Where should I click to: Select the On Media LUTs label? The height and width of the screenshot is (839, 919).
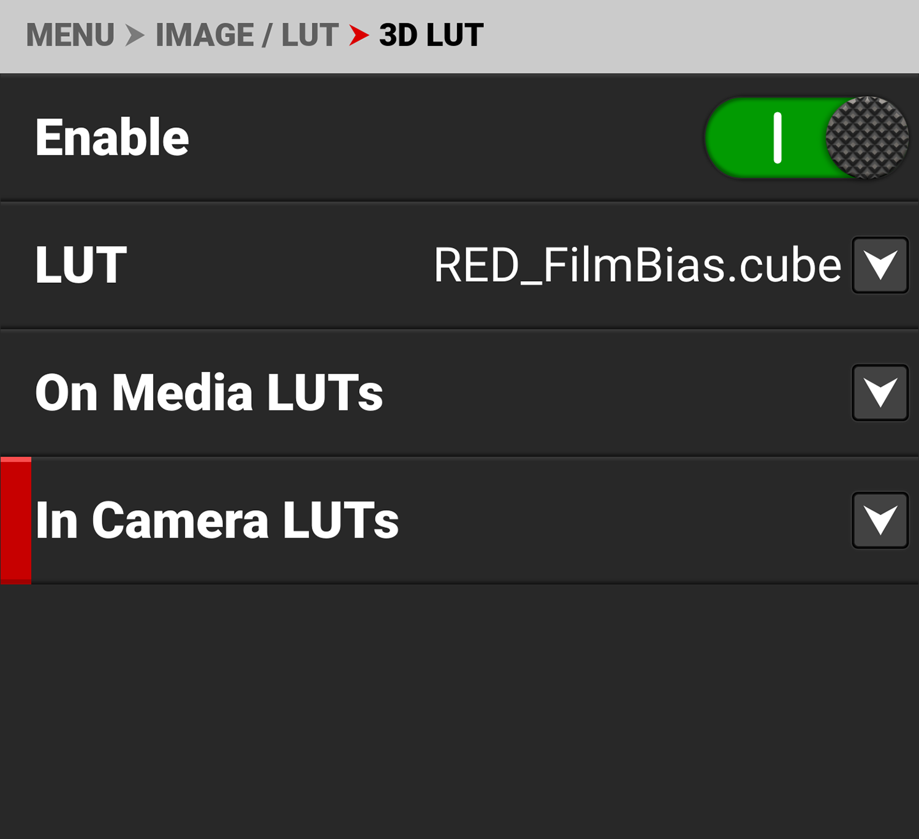click(209, 393)
